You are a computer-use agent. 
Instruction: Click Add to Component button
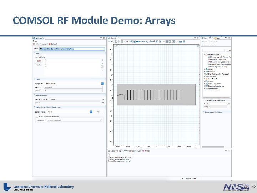[210, 42]
